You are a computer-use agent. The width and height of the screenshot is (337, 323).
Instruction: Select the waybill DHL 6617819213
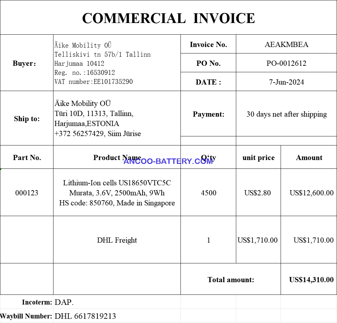pyautogui.click(x=85, y=316)
